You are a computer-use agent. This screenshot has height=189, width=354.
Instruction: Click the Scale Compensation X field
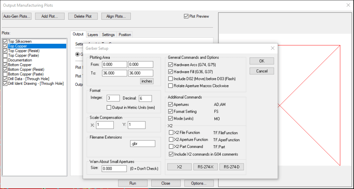click(x=105, y=125)
